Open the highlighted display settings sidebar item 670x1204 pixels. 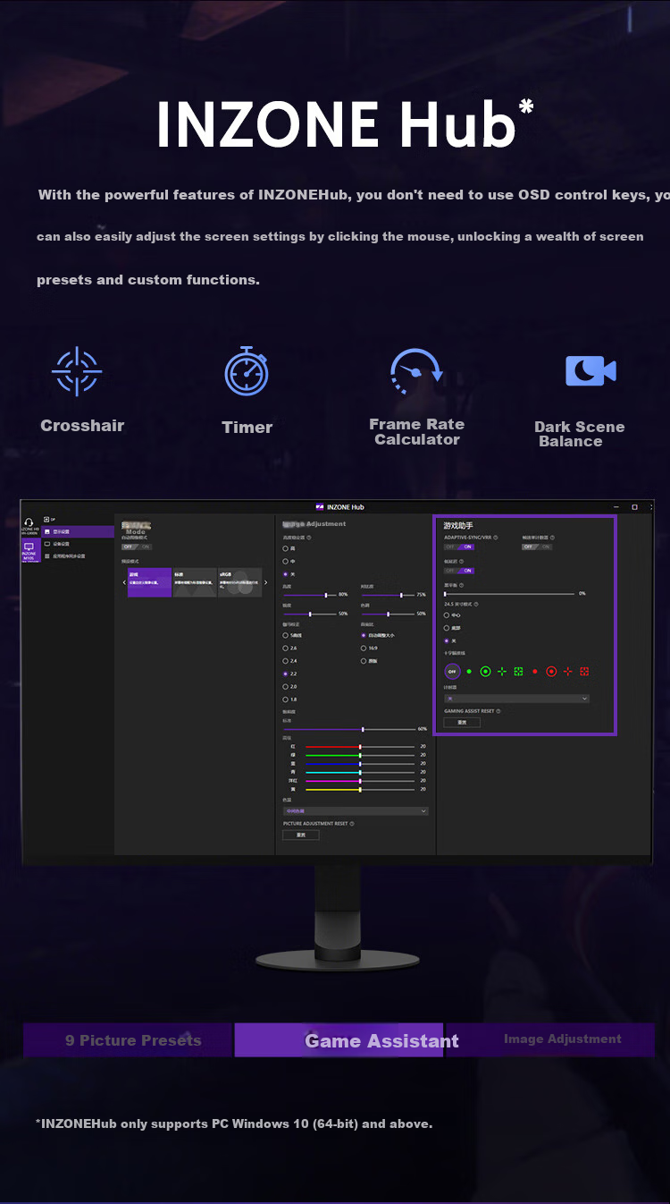pyautogui.click(x=79, y=531)
